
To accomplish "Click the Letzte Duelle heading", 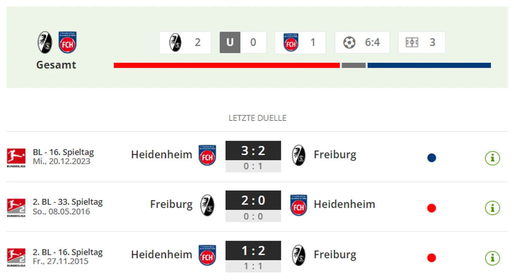I will click(257, 118).
